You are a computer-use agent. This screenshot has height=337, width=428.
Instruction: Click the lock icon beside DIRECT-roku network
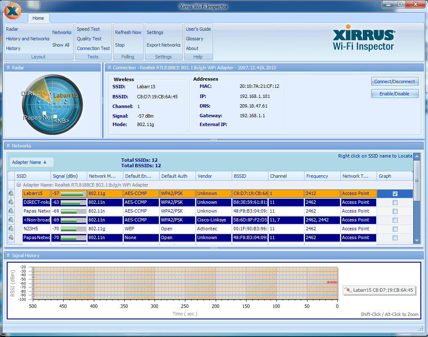(x=11, y=202)
